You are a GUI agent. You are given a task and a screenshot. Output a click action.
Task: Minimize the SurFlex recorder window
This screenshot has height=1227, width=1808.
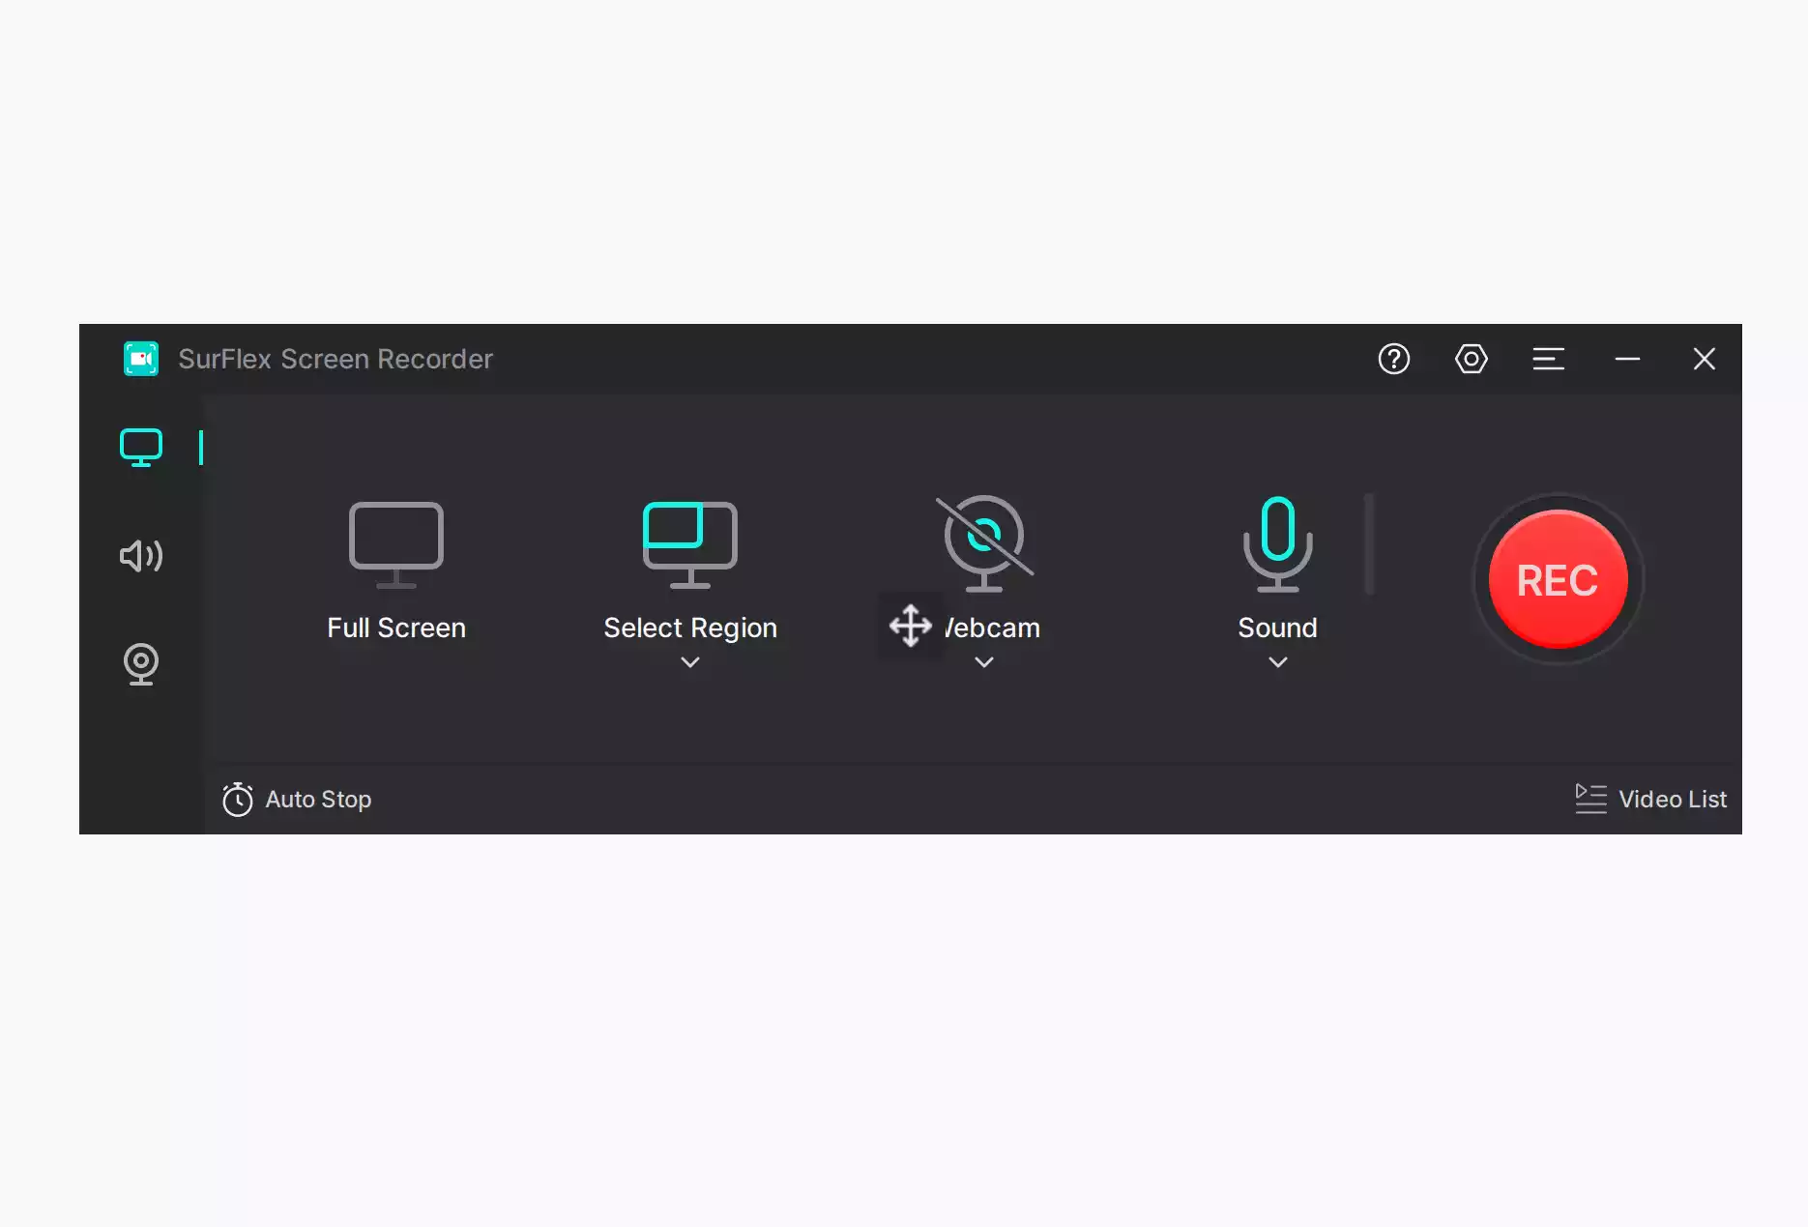[x=1627, y=359]
